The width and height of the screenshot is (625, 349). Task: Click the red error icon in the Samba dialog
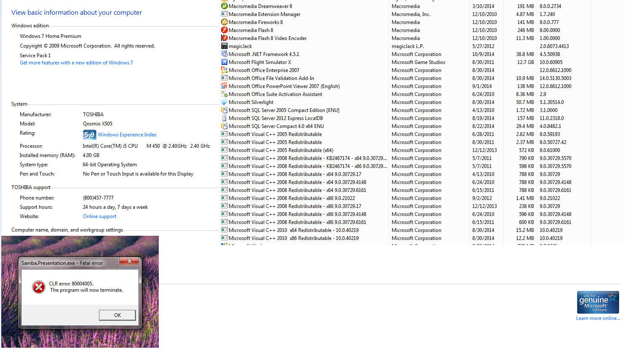pos(39,287)
